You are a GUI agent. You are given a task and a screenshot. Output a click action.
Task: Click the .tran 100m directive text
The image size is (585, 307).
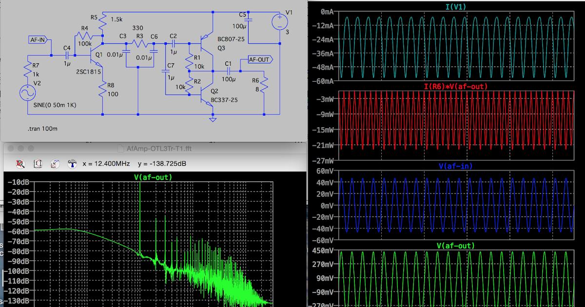click(x=42, y=129)
